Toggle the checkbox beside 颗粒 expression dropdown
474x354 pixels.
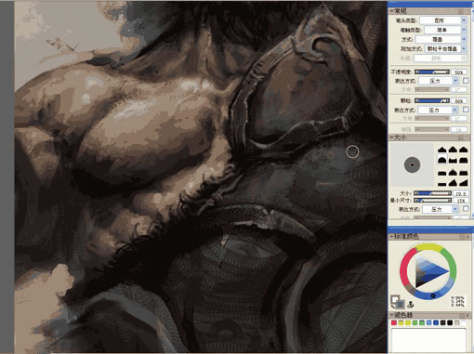click(466, 110)
